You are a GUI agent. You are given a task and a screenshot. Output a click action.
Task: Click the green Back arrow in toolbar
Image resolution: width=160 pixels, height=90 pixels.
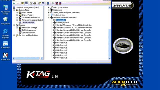click(x=14, y=3)
